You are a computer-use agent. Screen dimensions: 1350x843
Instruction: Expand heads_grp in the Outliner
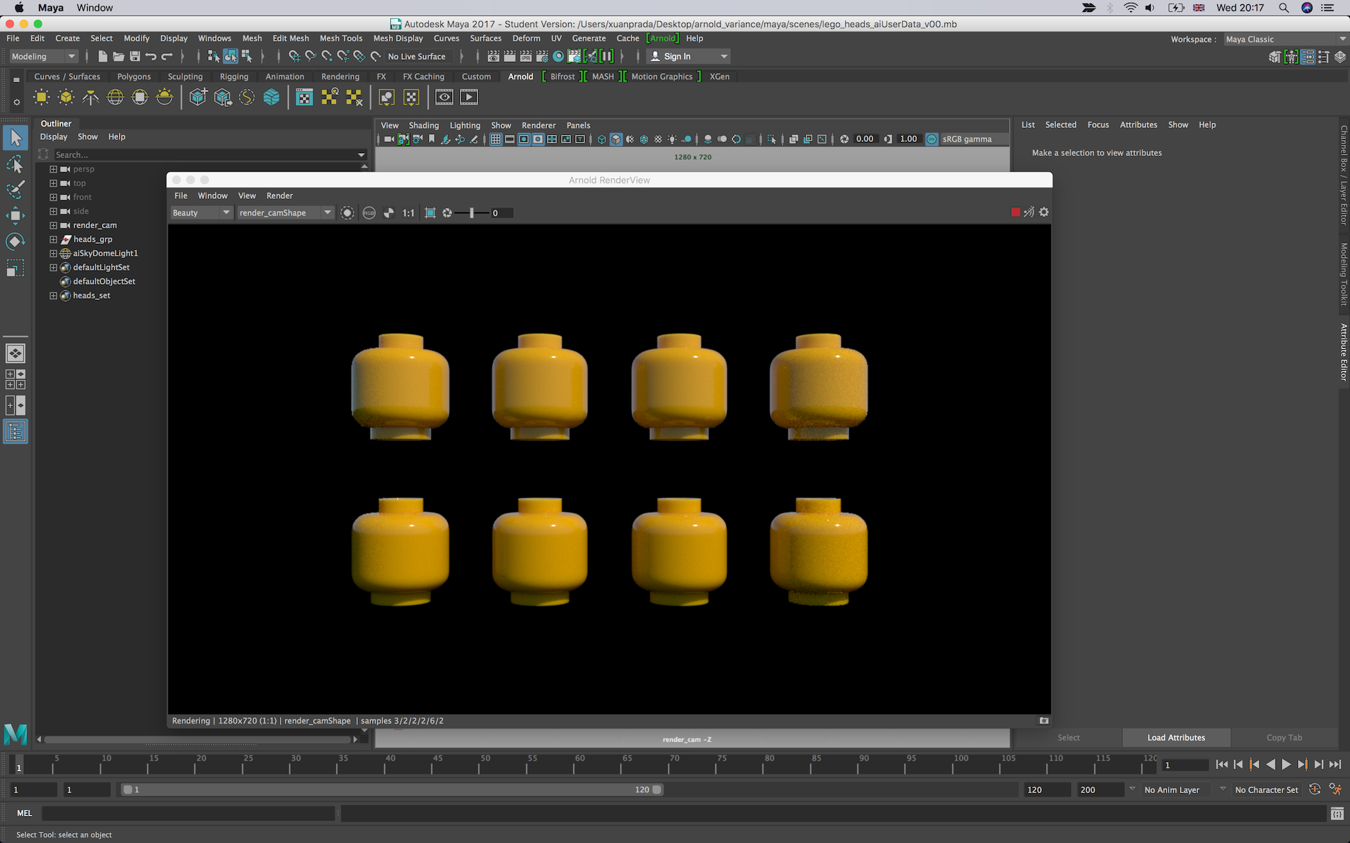click(x=53, y=240)
